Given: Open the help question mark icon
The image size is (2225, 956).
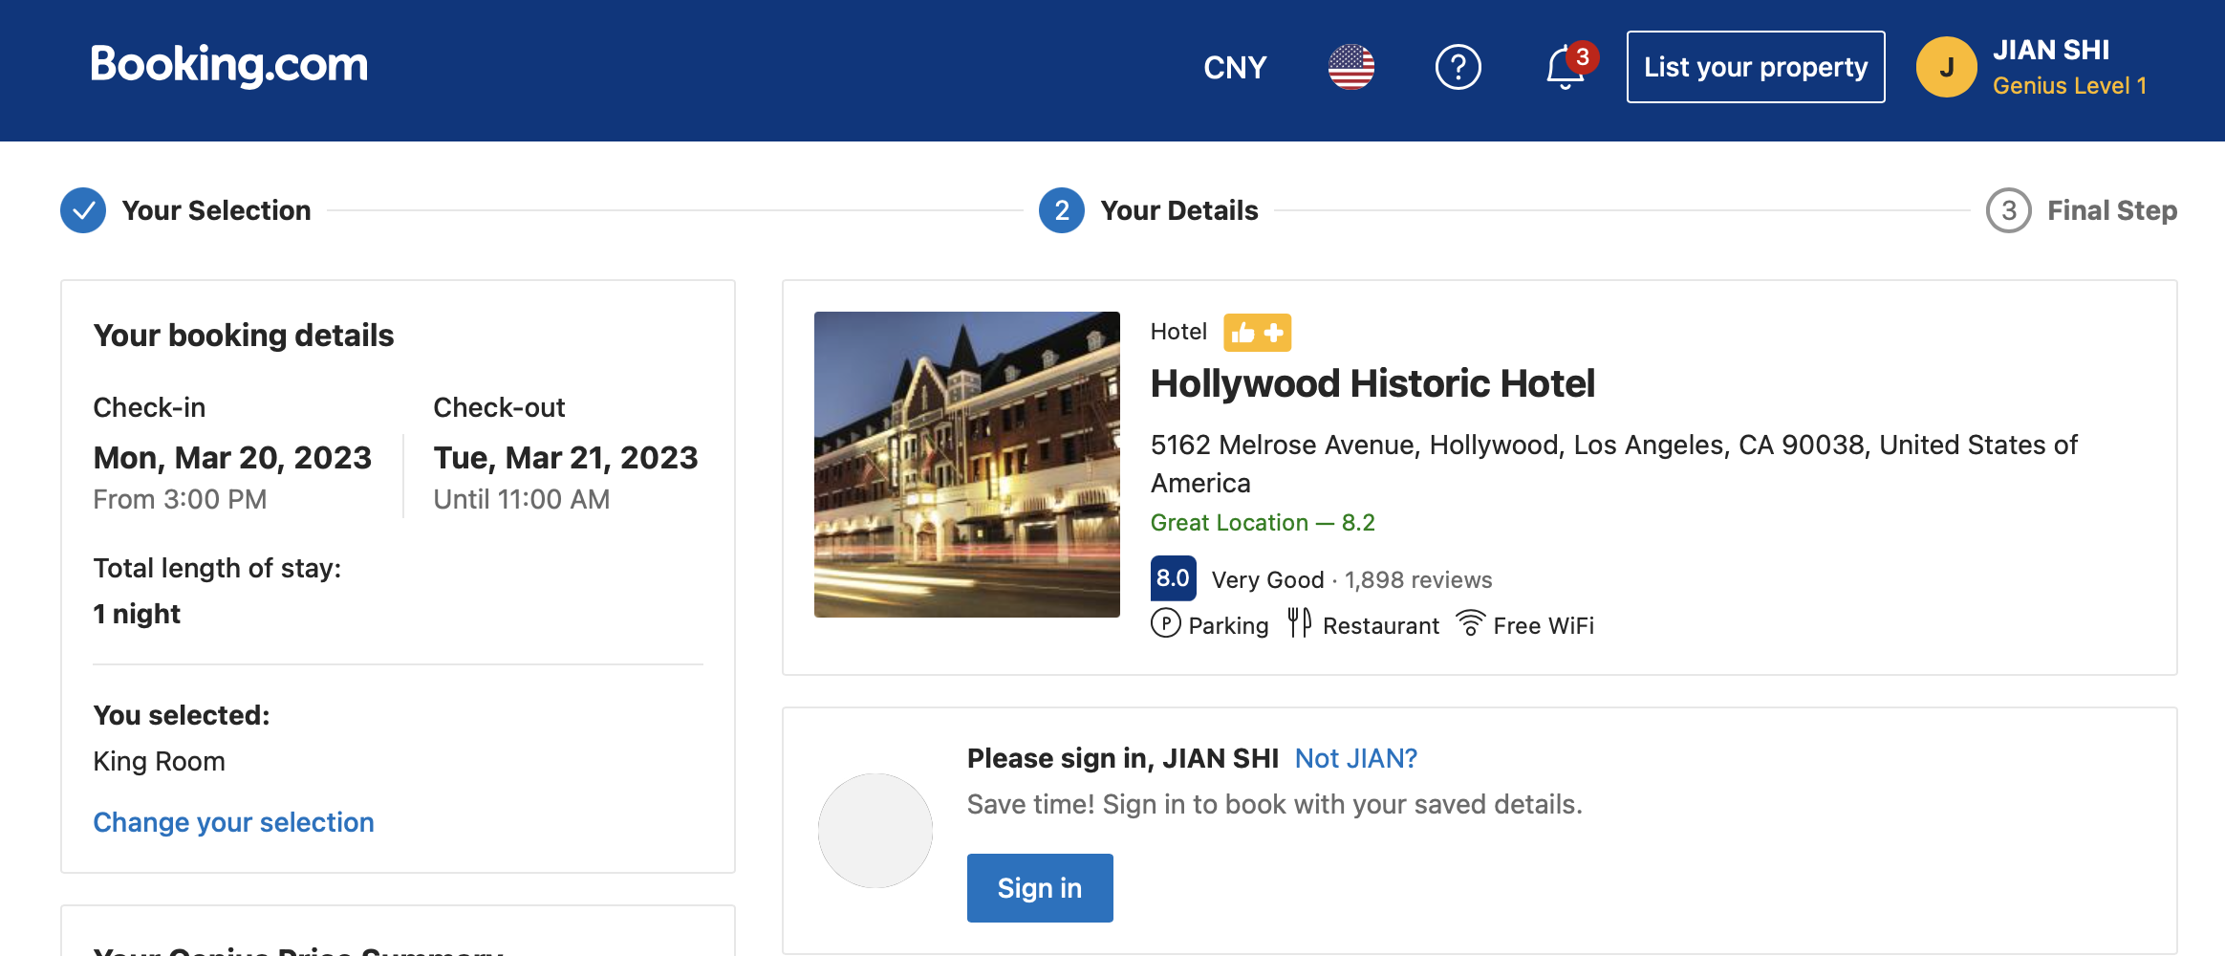Looking at the screenshot, I should pos(1458,67).
